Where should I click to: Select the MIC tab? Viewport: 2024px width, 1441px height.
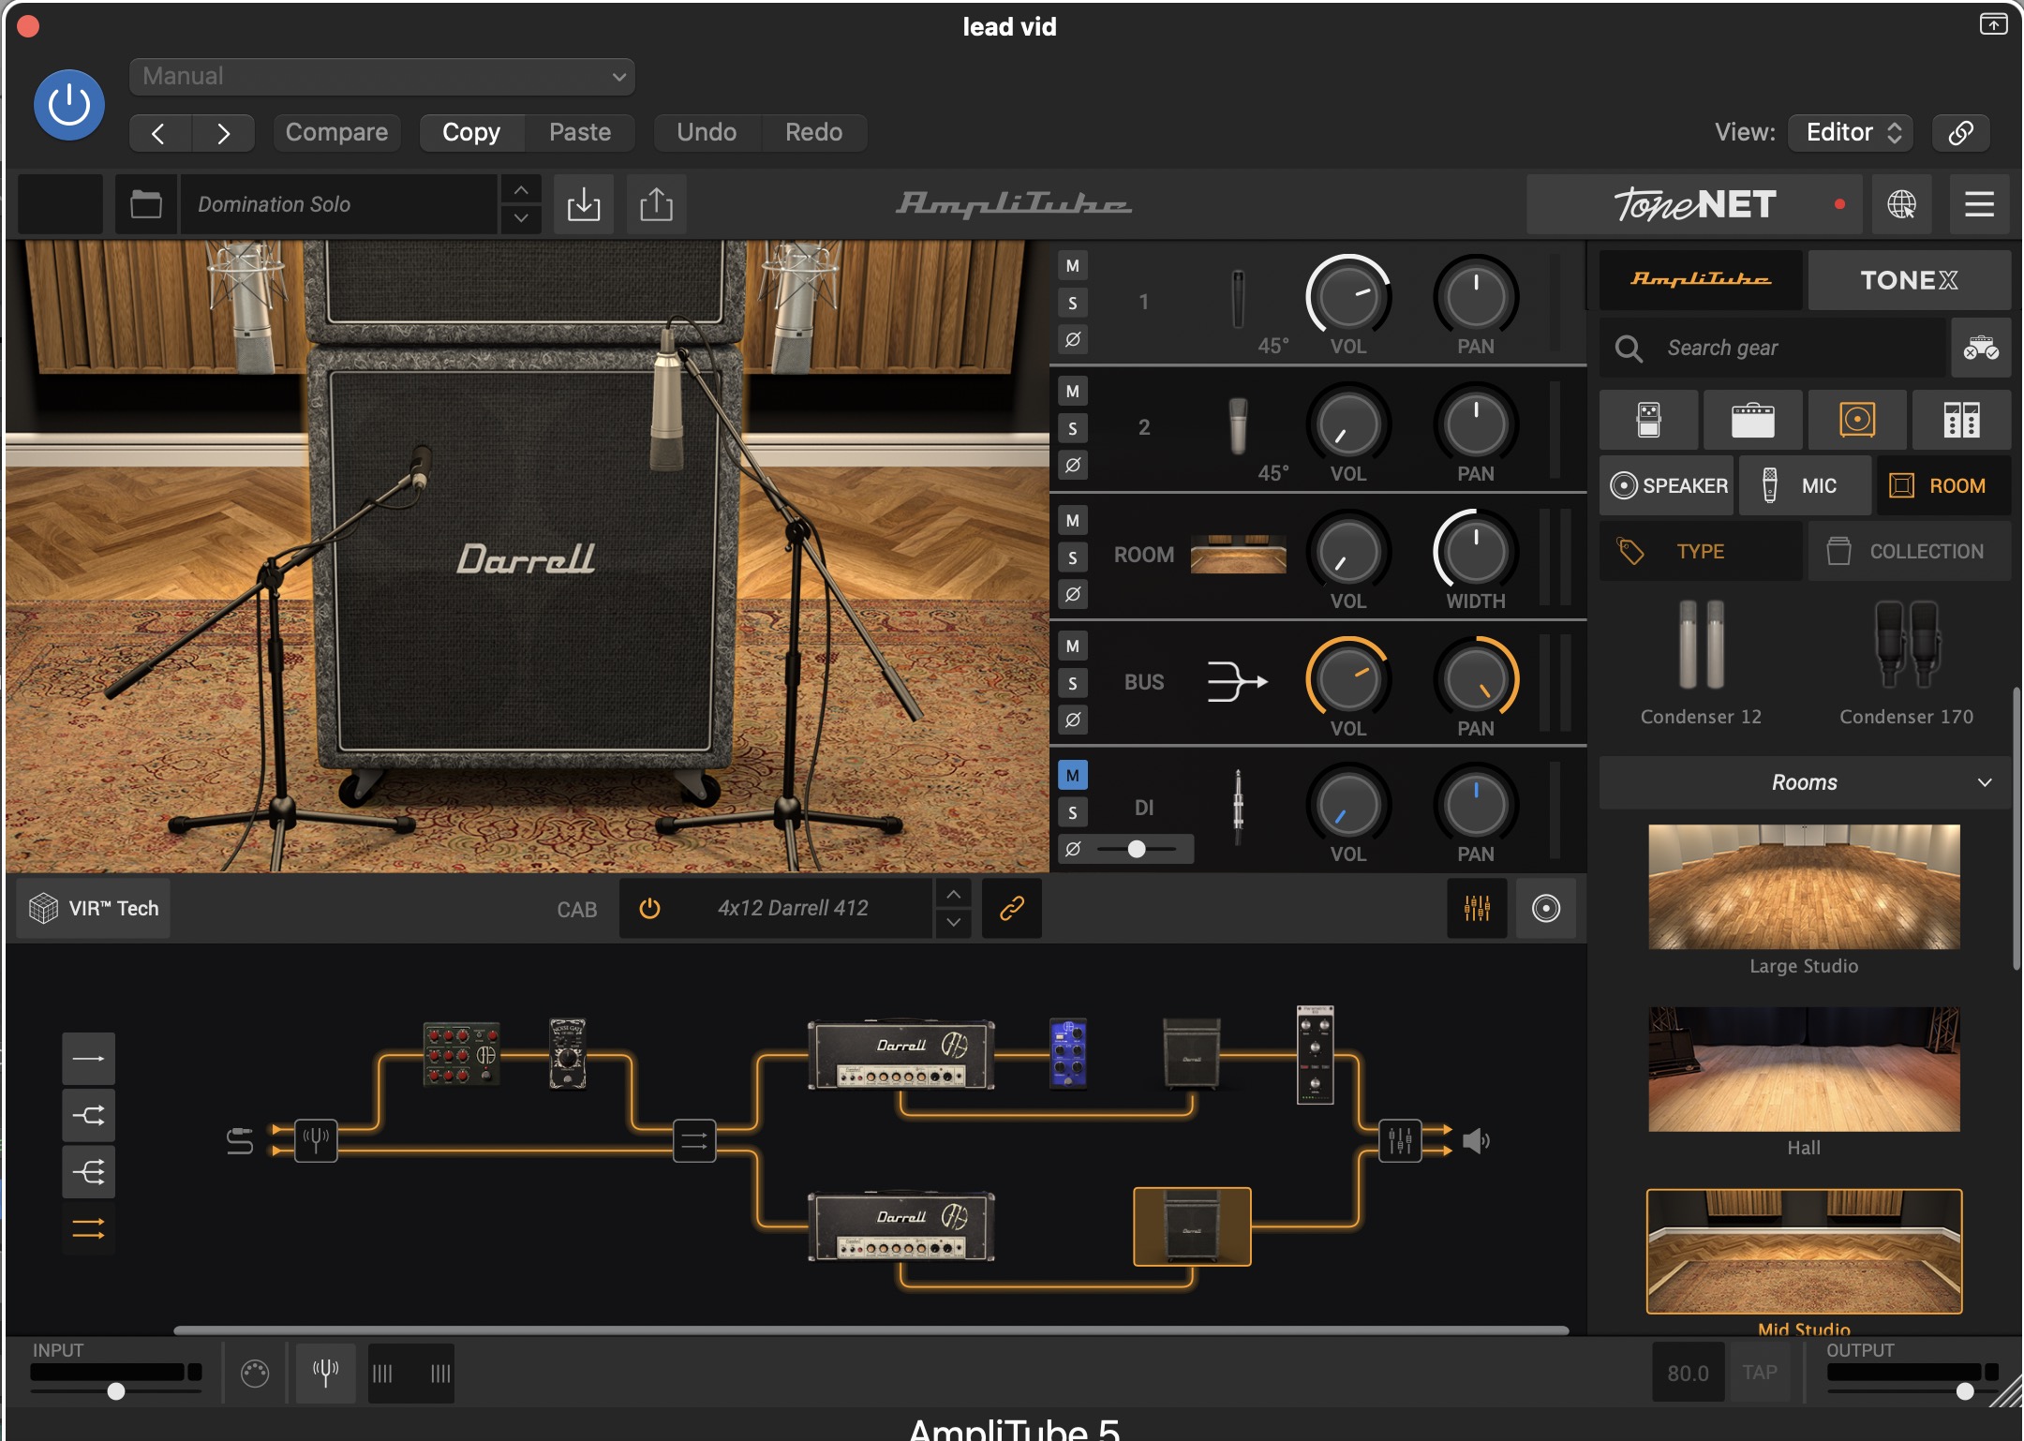(x=1805, y=485)
